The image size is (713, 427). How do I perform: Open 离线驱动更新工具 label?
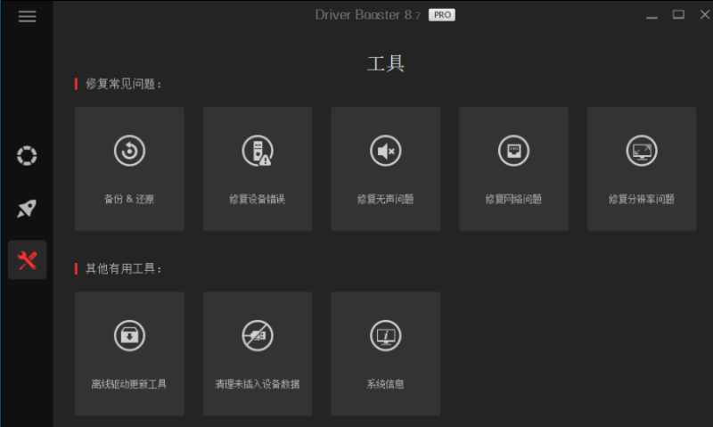click(x=129, y=384)
